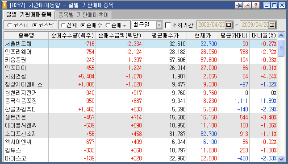Switch to 종목별 기관매매추이 tab
288x164 pixels.
tap(83, 15)
